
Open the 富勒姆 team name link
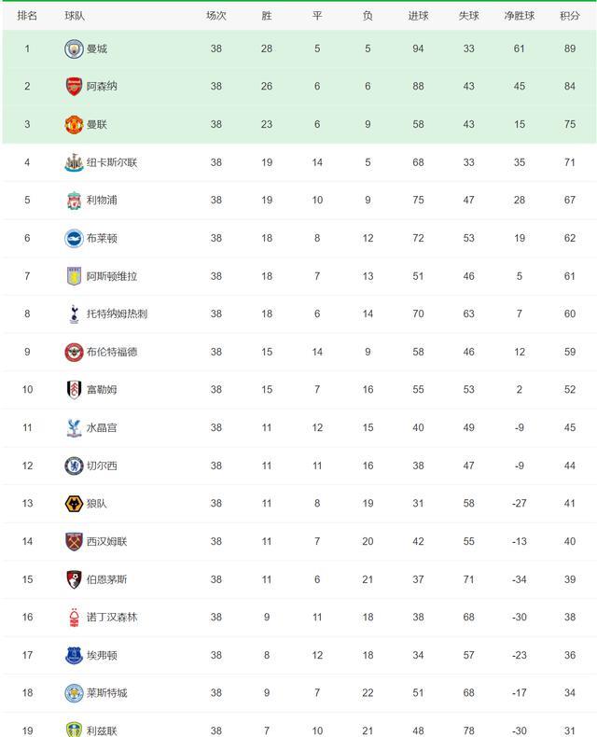[x=102, y=390]
